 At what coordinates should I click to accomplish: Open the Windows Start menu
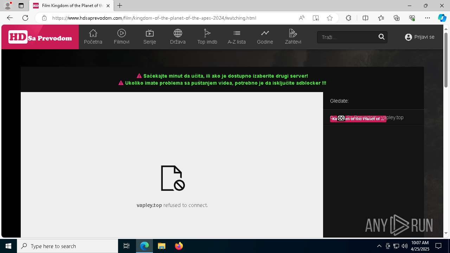pos(8,246)
